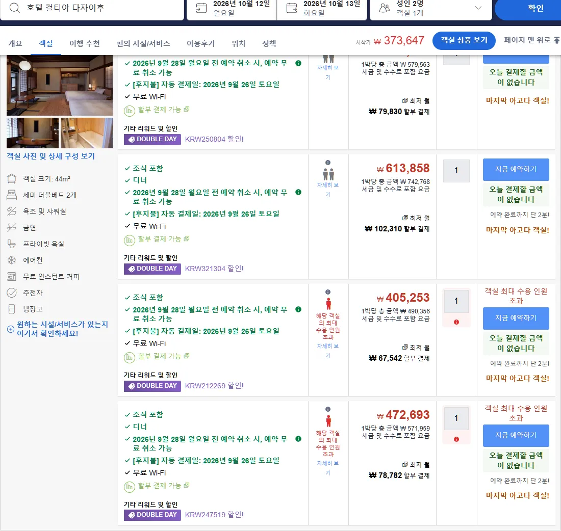Click DOUBLE DAY badge with KRW247519 discount

tap(152, 515)
